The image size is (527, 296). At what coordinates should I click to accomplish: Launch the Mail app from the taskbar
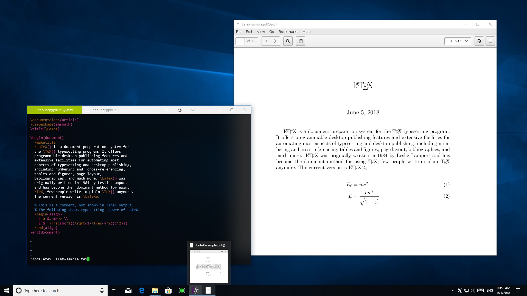128,290
